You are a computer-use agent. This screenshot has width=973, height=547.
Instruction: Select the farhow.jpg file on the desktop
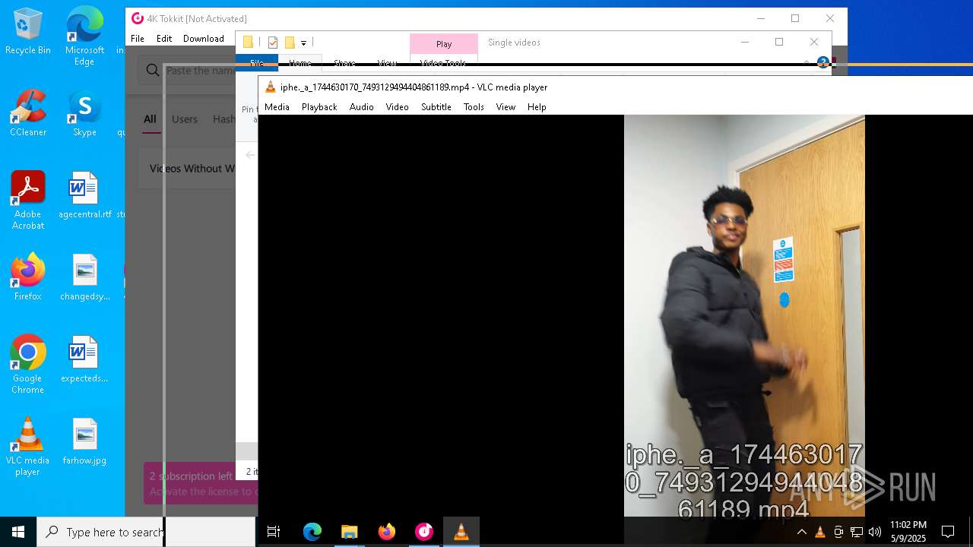84,442
